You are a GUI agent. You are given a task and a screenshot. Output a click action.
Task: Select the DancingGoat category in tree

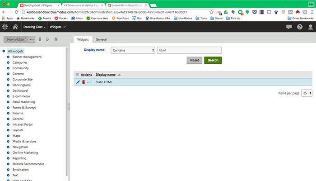click(22, 85)
